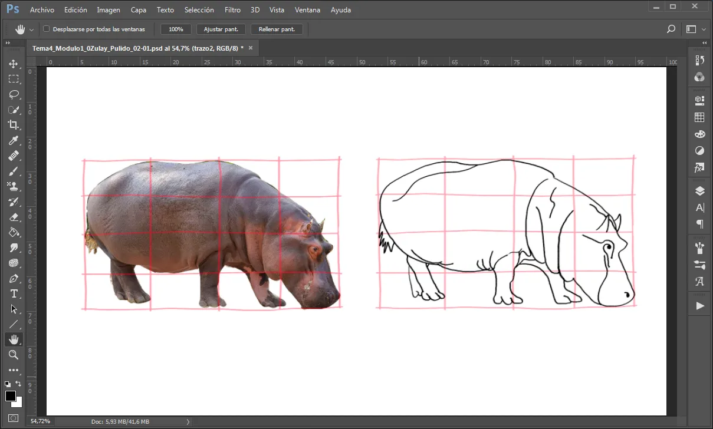Open the Actions play panel
The height and width of the screenshot is (429, 713).
click(700, 306)
